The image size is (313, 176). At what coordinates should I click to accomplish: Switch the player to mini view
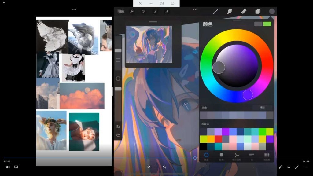click(x=289, y=167)
